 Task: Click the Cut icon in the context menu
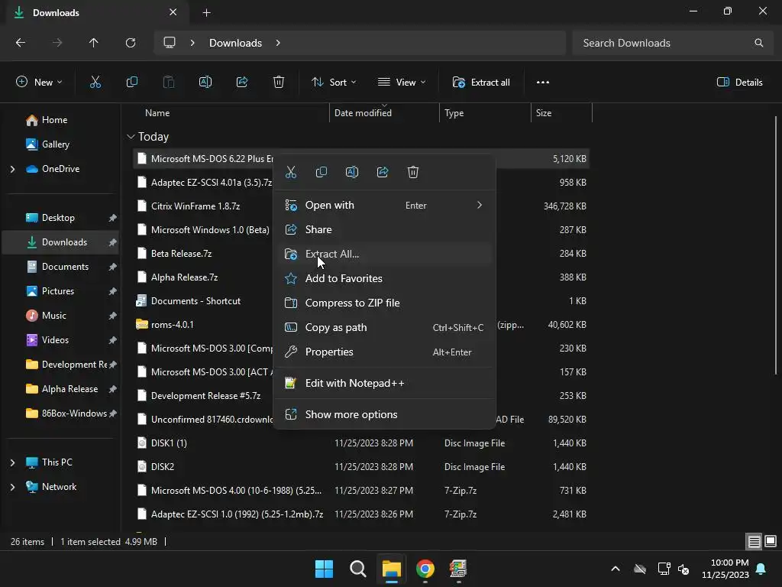pyautogui.click(x=291, y=172)
